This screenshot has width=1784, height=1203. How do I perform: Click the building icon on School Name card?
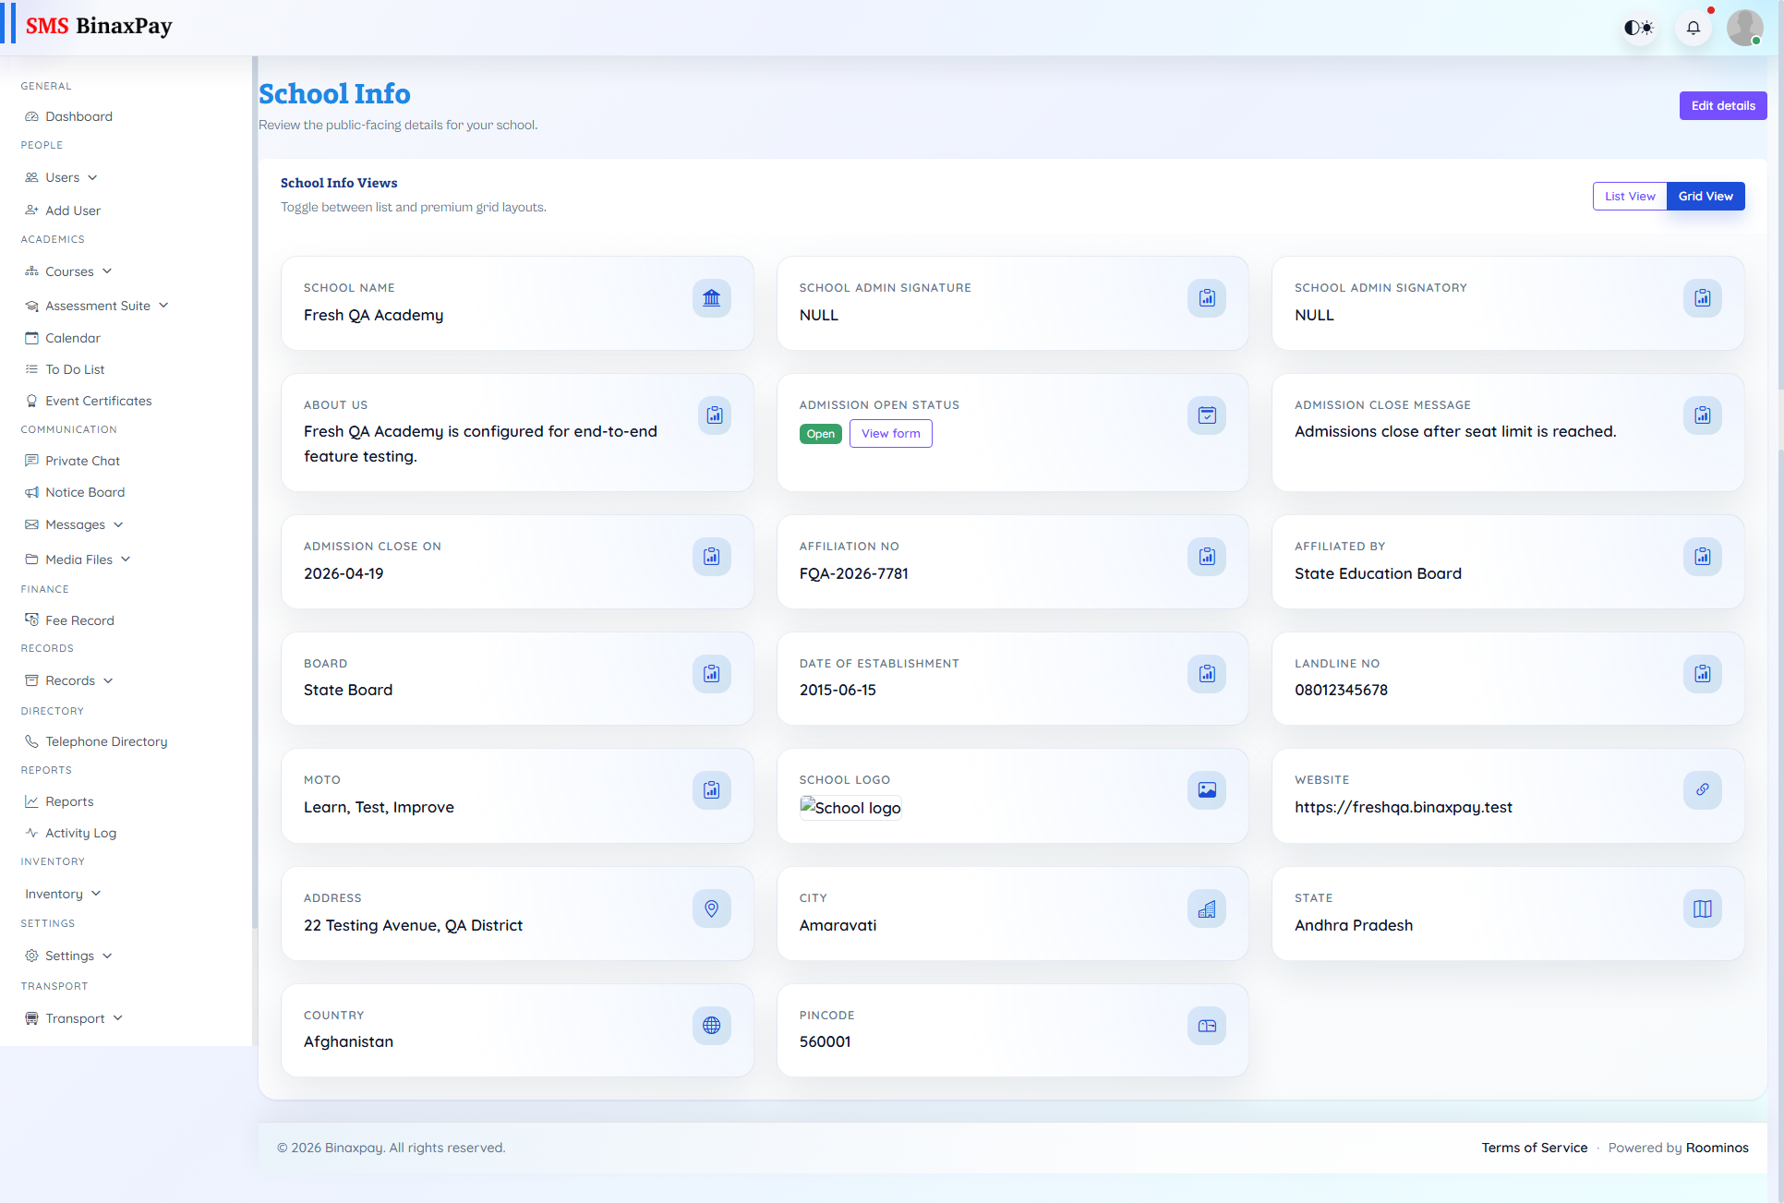pyautogui.click(x=711, y=297)
